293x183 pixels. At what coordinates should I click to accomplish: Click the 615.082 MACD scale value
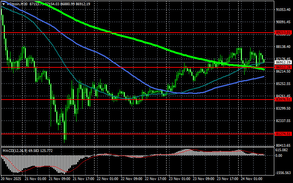[281, 150]
